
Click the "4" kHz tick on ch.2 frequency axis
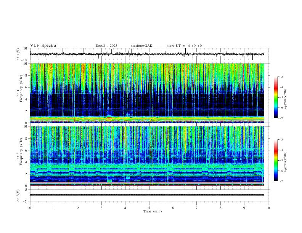click(27, 162)
